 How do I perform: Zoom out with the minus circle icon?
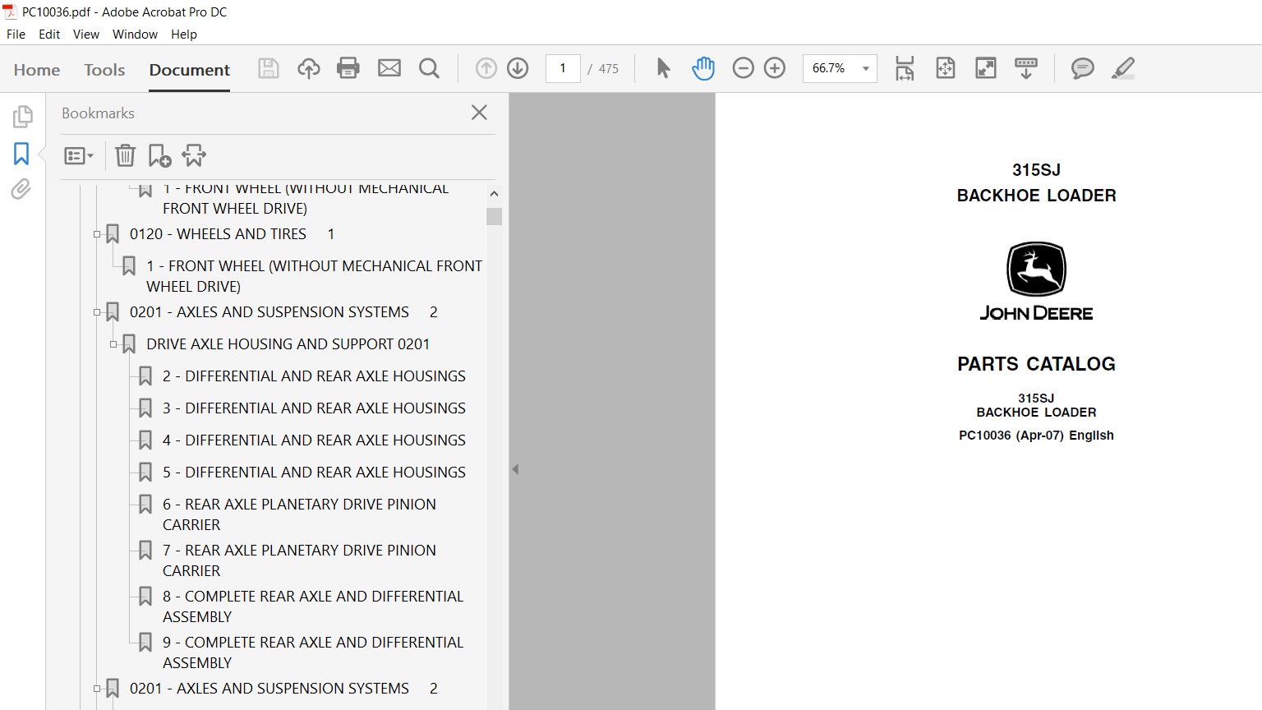[x=743, y=68]
